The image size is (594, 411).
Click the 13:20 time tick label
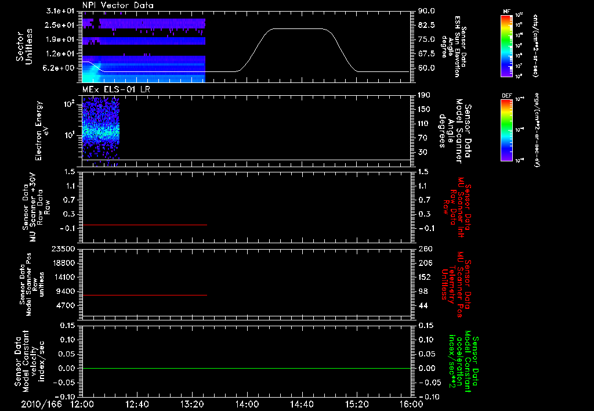pyautogui.click(x=192, y=404)
